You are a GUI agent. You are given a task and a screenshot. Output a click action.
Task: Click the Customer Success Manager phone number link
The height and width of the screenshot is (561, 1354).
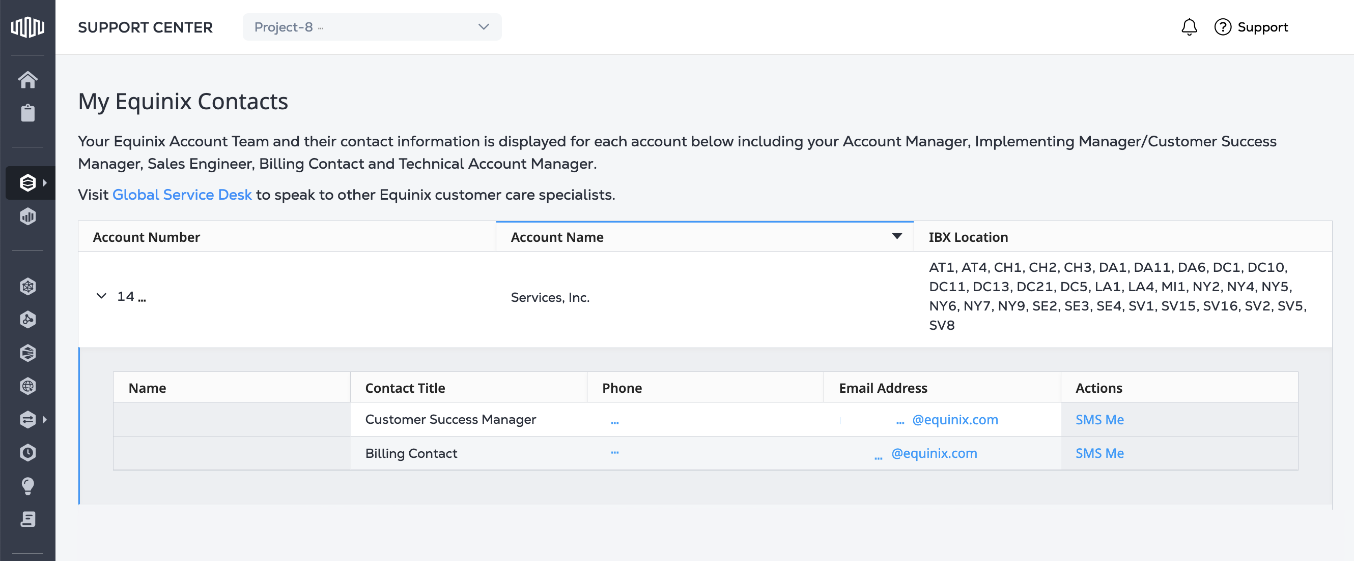coord(614,421)
